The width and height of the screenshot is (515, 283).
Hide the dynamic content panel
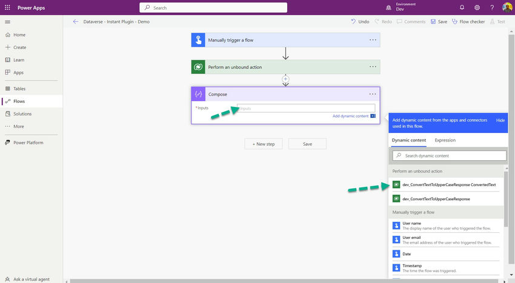tap(500, 120)
